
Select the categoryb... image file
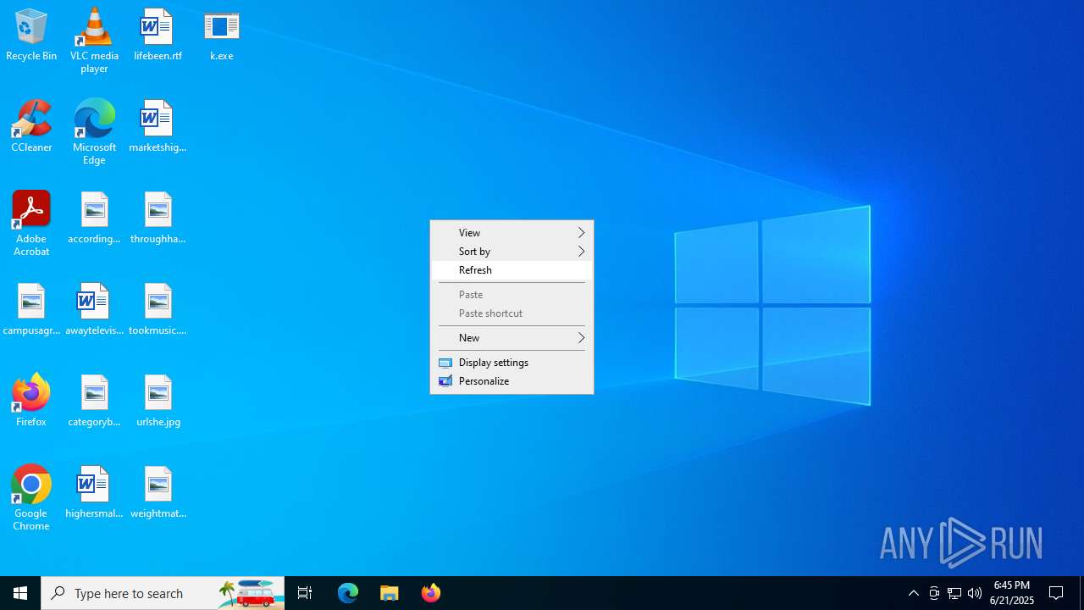94,401
